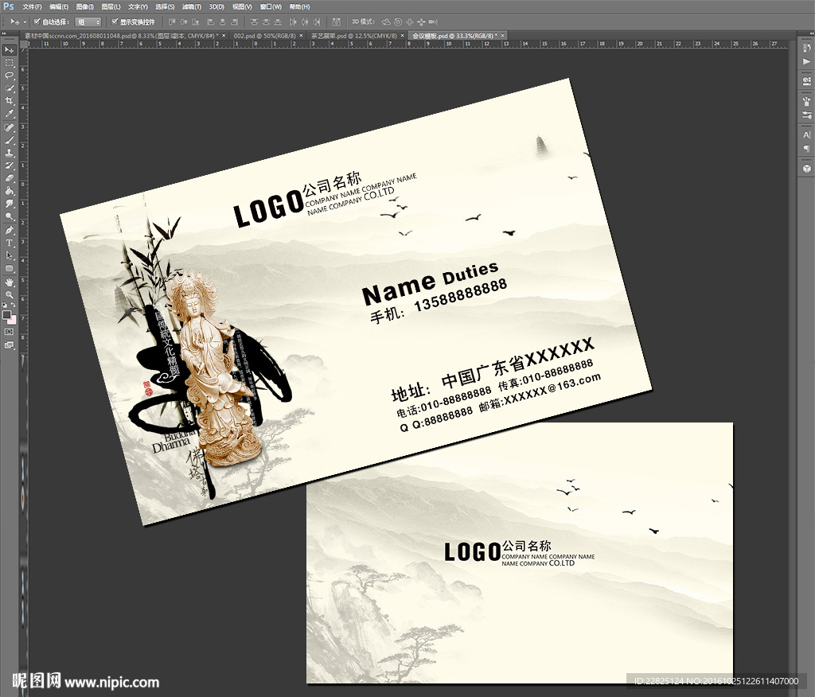This screenshot has width=815, height=697.
Task: Open the 选择(S) menu
Action: click(x=165, y=6)
